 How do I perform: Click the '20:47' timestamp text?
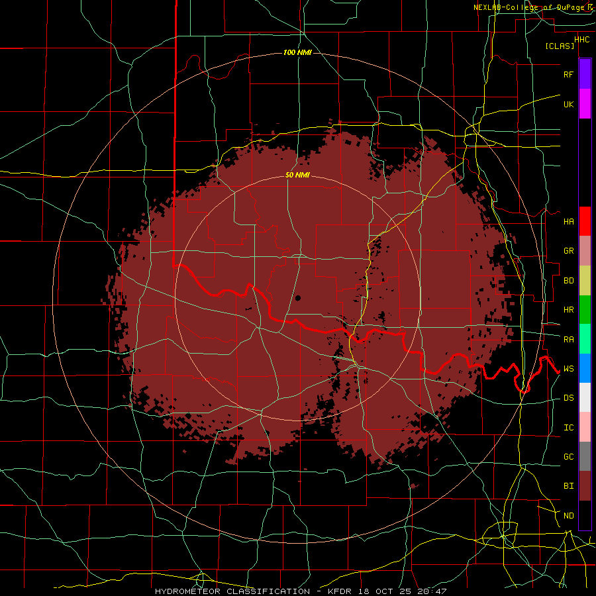(x=433, y=591)
